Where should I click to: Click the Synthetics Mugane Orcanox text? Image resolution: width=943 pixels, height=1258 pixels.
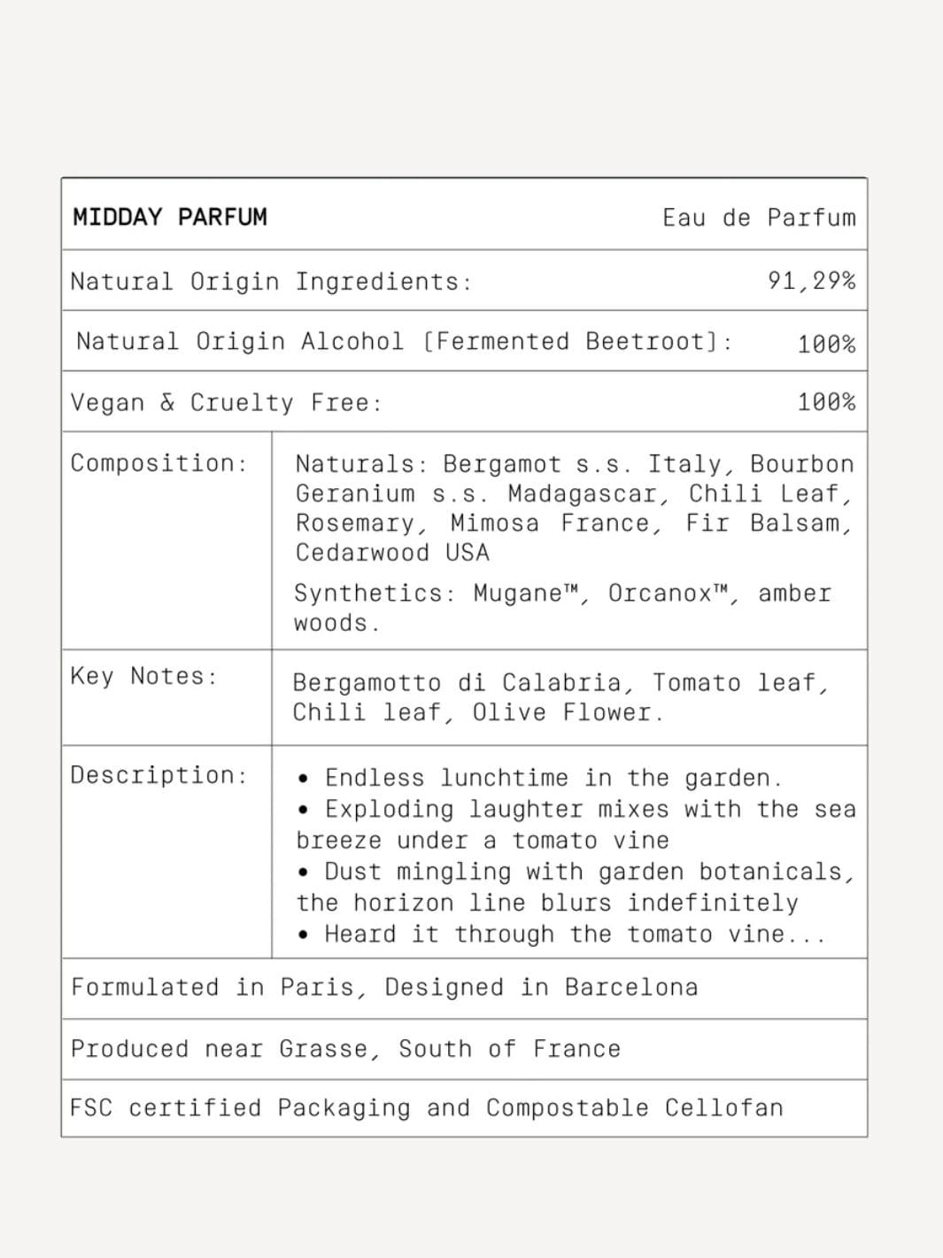coord(562,608)
